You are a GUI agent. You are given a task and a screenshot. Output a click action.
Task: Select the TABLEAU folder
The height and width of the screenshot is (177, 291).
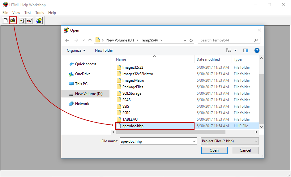click(x=130, y=119)
